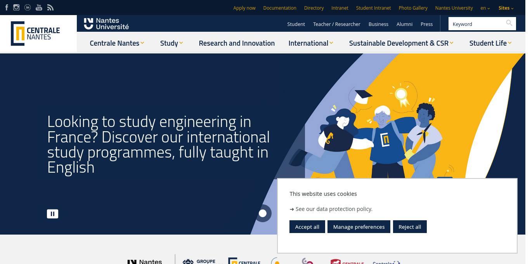Pause the hero carousel slideshow
The width and height of the screenshot is (530, 264).
tap(52, 214)
